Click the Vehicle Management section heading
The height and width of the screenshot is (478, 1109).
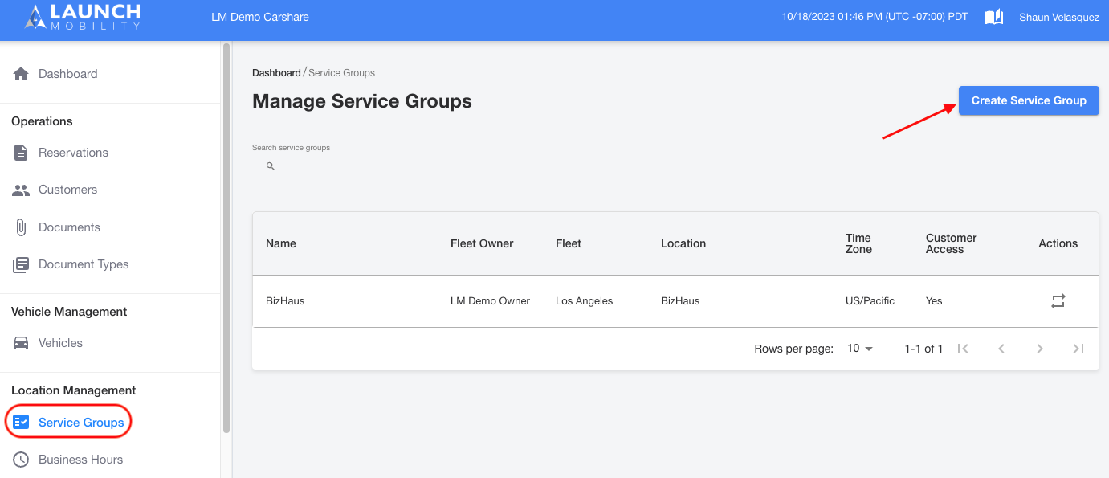[69, 312]
